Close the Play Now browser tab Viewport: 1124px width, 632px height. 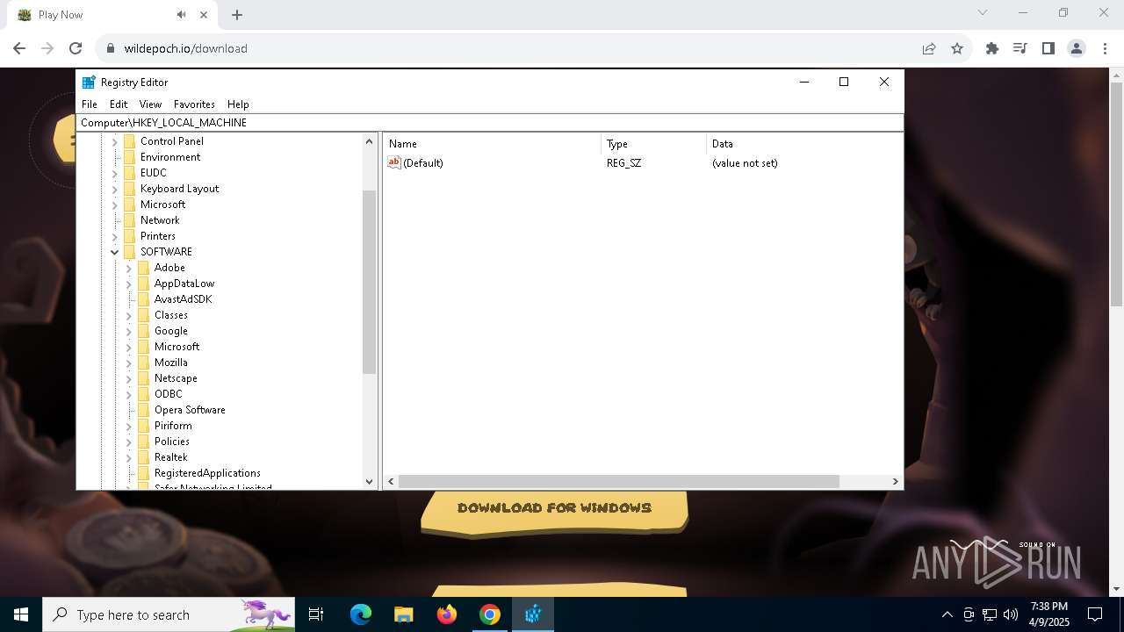pyautogui.click(x=204, y=15)
